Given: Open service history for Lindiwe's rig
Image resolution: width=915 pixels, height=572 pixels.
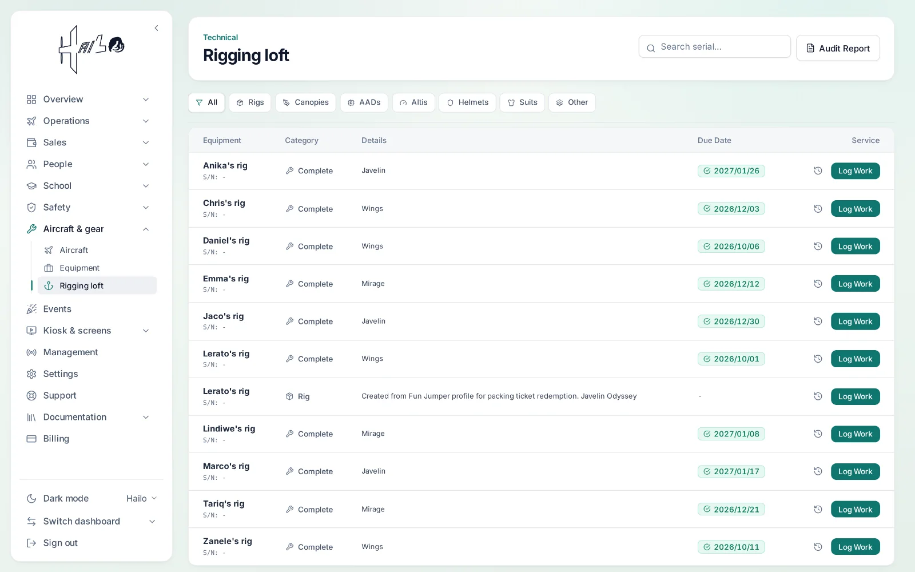Looking at the screenshot, I should coord(818,434).
